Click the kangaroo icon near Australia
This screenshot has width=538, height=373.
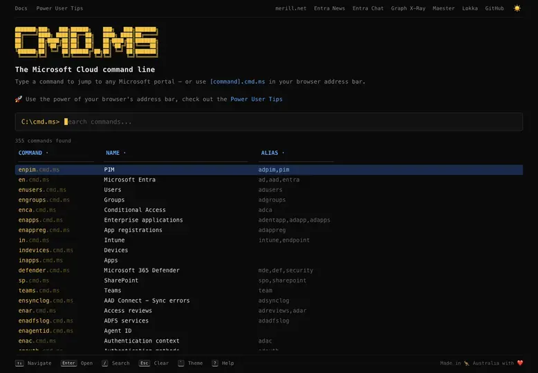(x=466, y=363)
